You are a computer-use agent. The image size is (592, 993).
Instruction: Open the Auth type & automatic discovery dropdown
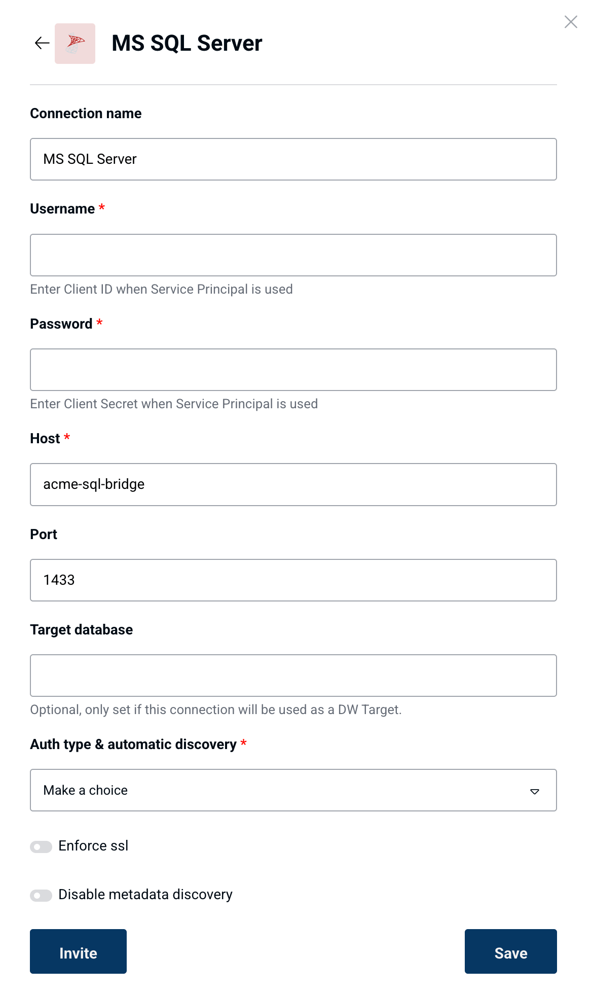[293, 790]
